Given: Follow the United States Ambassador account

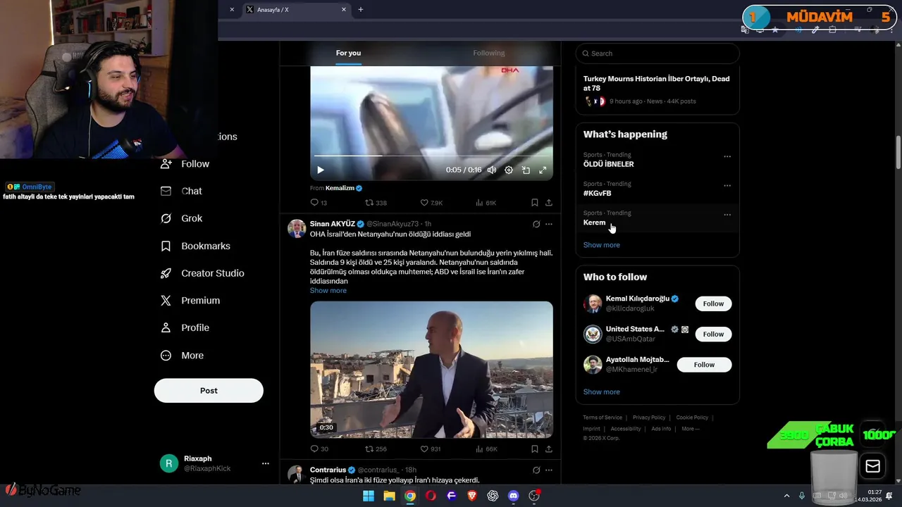Looking at the screenshot, I should click(x=713, y=334).
